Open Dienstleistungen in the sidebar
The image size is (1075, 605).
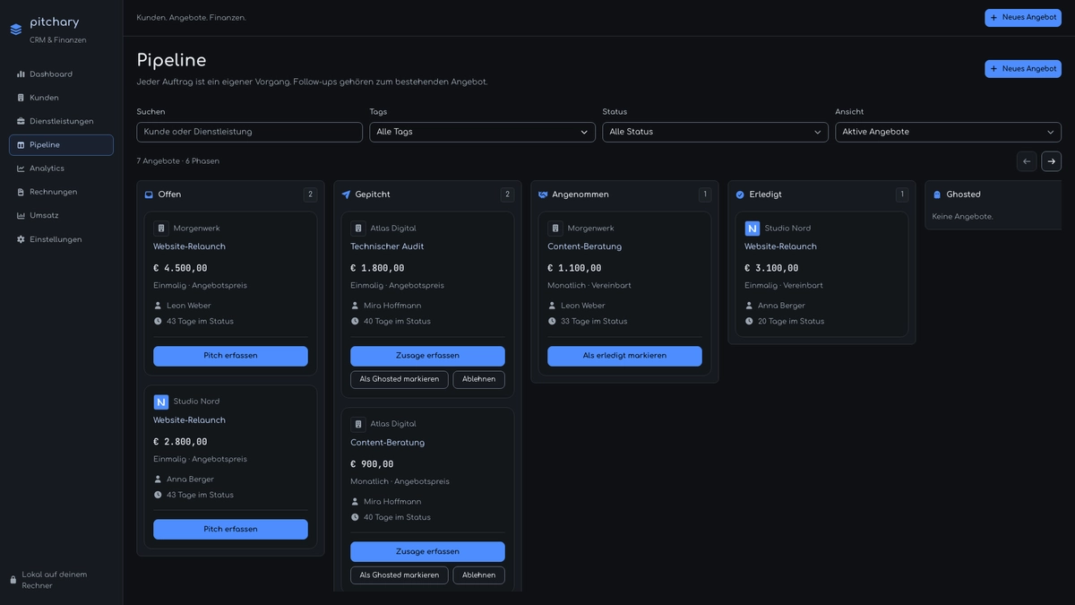61,121
